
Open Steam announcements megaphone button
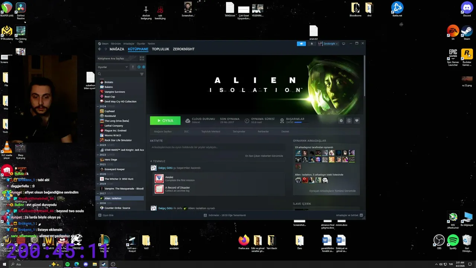tap(301, 44)
